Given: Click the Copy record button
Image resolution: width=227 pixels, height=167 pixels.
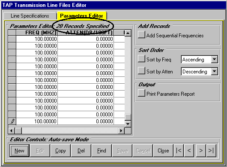Looking at the screenshot, I should pos(60,151).
